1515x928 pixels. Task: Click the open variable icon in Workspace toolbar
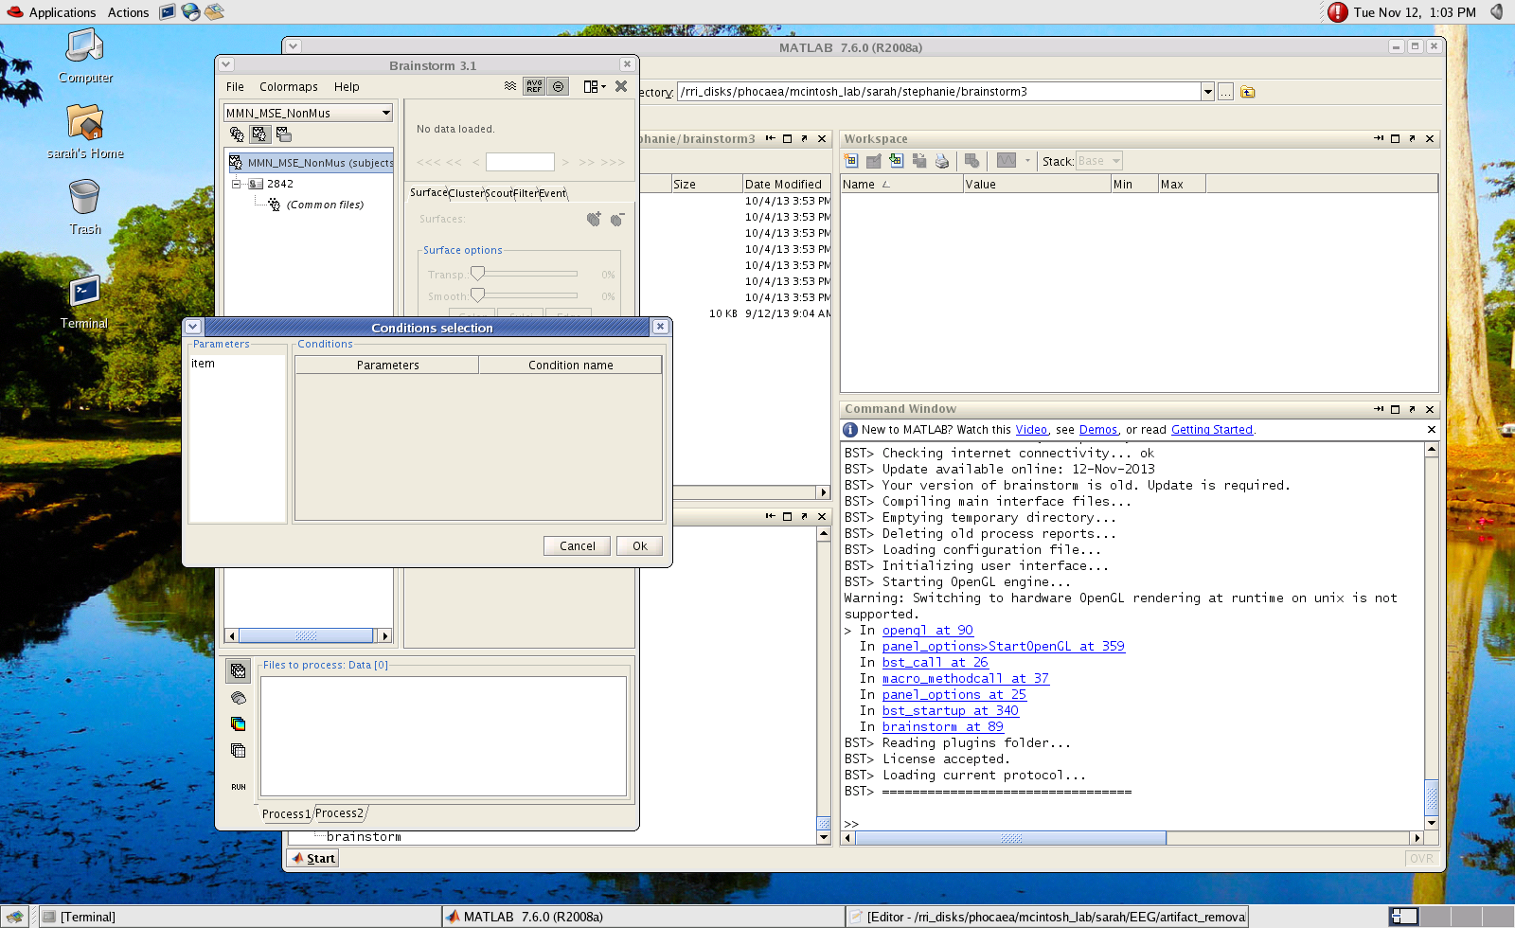(x=873, y=161)
